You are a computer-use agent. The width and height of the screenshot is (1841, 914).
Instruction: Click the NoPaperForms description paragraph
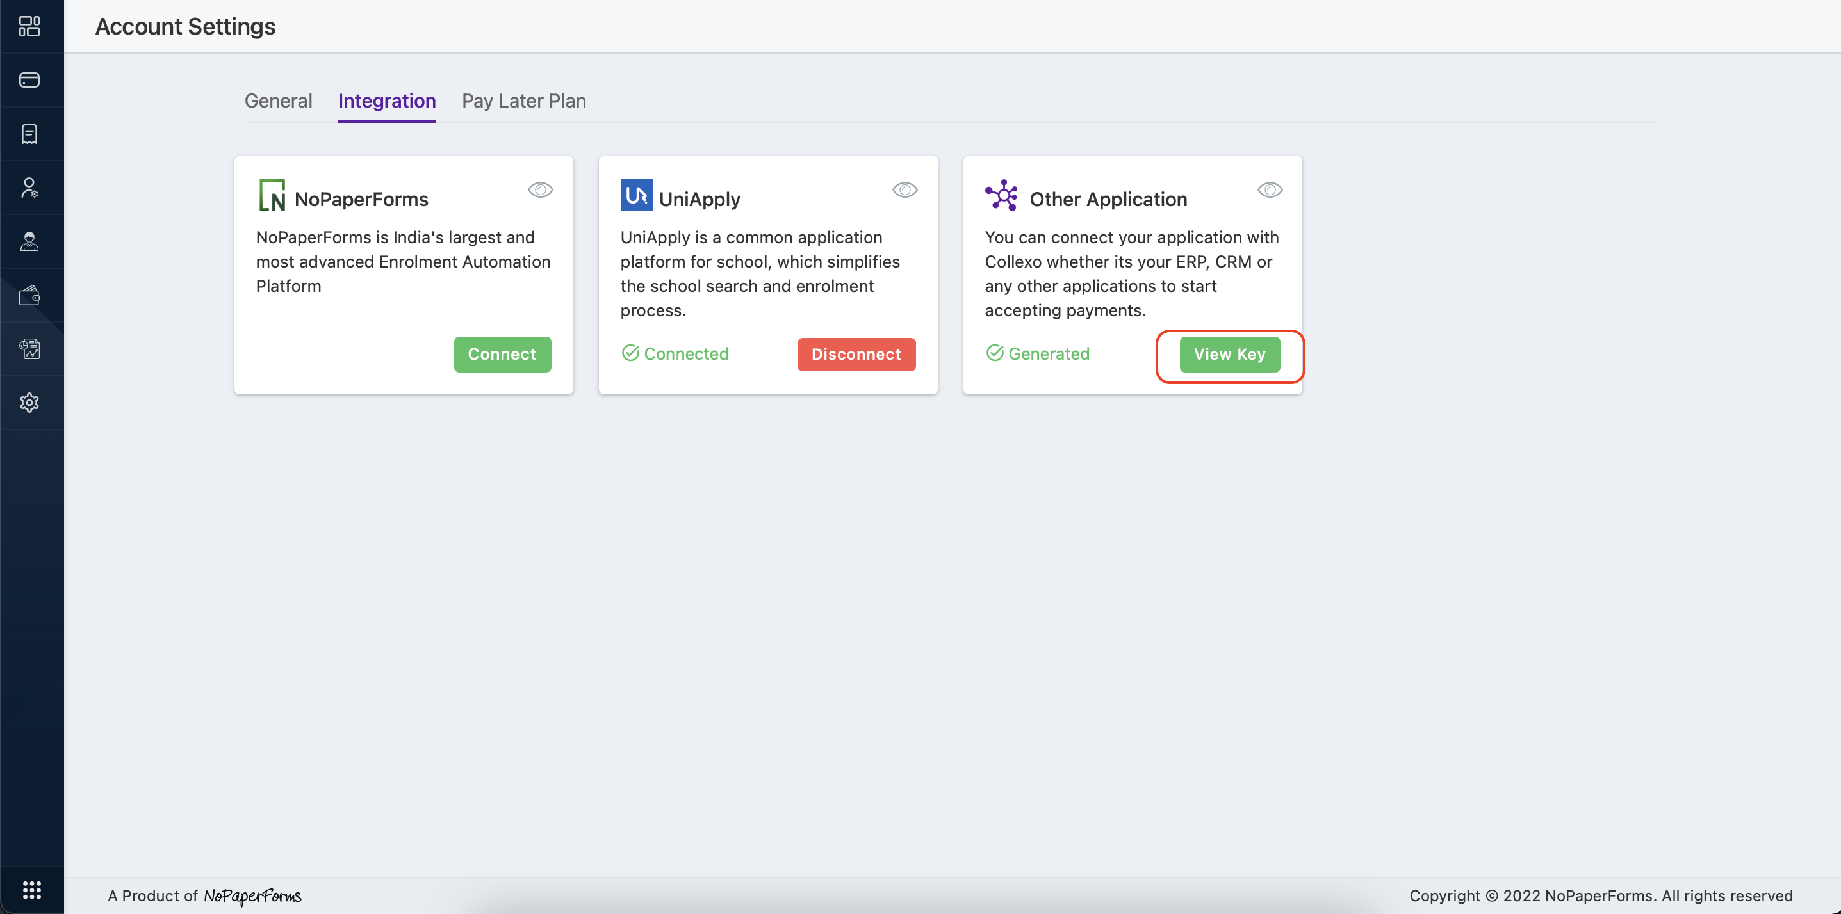(x=403, y=261)
